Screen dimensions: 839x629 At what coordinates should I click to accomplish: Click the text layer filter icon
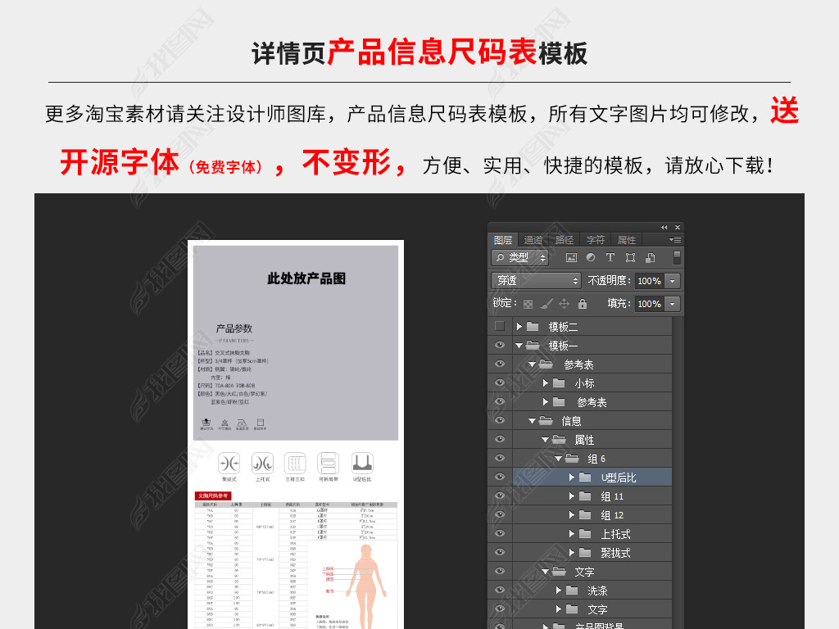(x=610, y=257)
